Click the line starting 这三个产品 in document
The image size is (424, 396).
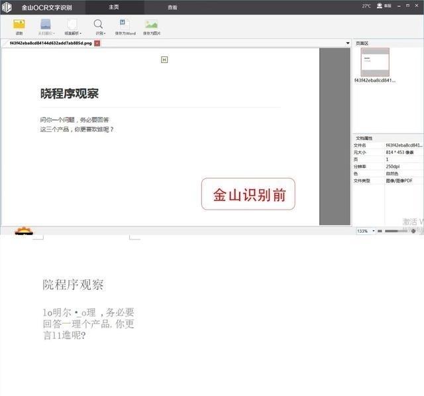(x=77, y=129)
